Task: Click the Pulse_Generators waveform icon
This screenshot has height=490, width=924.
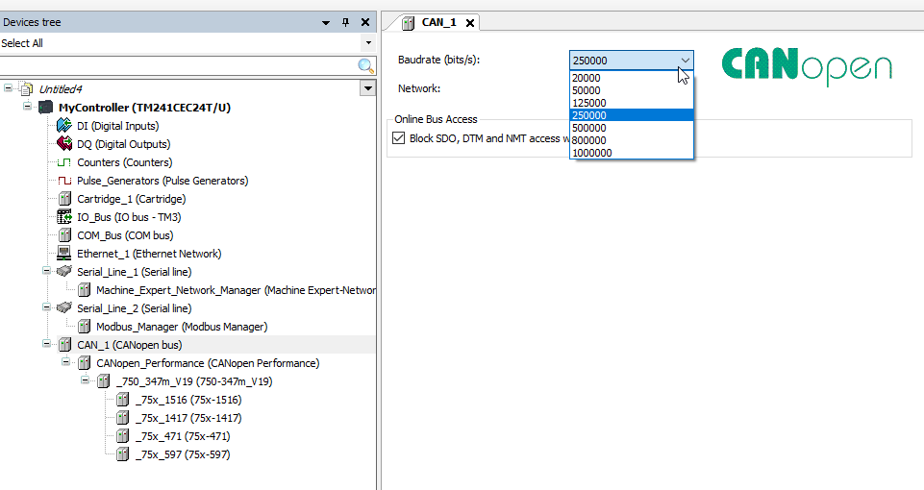Action: tap(64, 181)
